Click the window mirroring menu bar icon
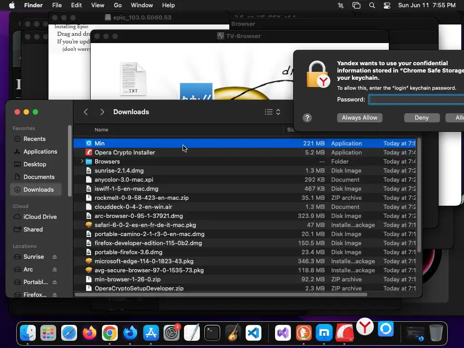This screenshot has height=348, width=464. click(356, 5)
